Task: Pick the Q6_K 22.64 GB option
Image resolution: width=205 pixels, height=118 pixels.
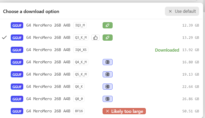Action: tap(101, 87)
